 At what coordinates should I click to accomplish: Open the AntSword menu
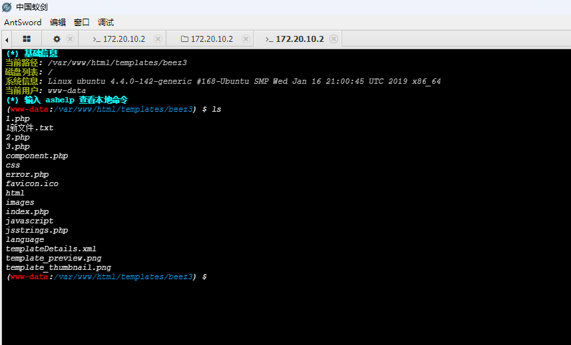pos(23,22)
